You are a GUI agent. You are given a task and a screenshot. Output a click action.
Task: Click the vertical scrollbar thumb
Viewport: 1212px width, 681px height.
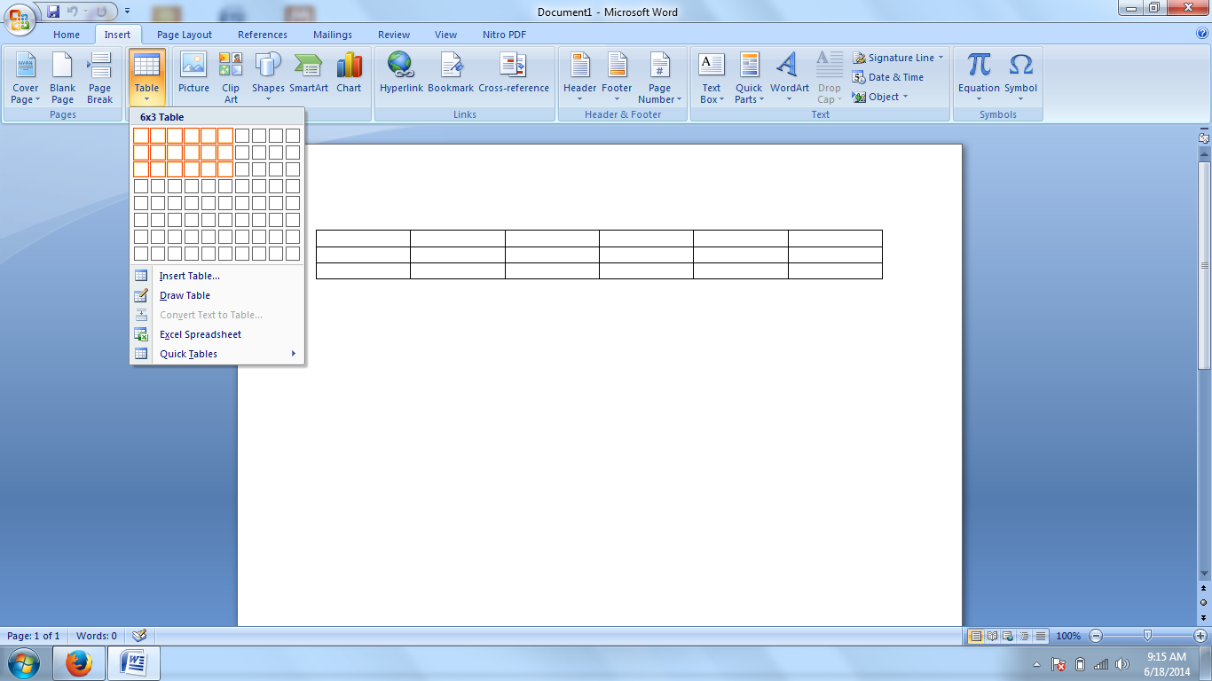(1204, 264)
